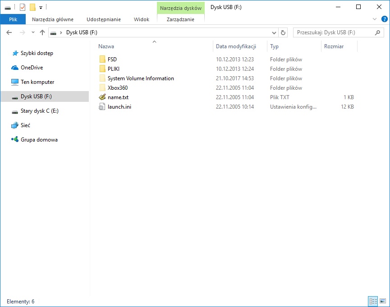The image size is (390, 307).
Task: Click the Properties icon in quick access toolbar
Action: click(23, 7)
